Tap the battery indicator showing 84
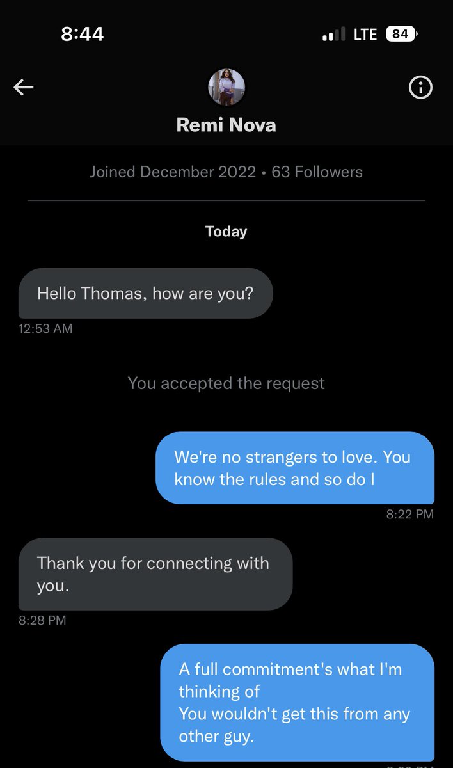453x768 pixels. pos(402,34)
